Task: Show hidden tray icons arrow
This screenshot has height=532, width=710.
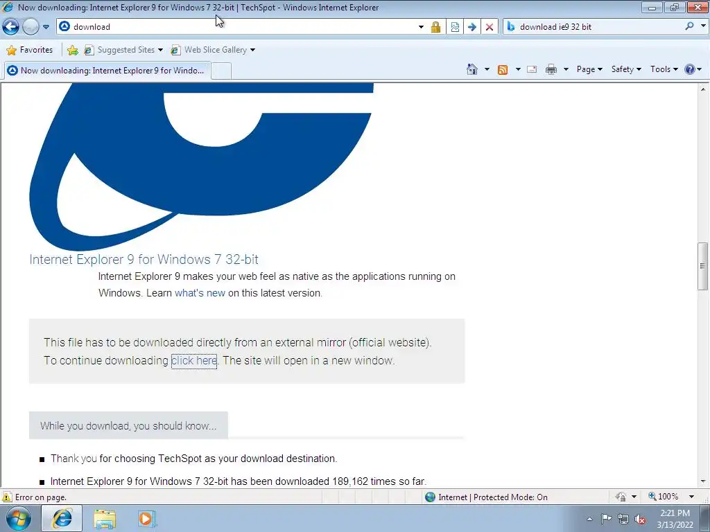Action: [x=589, y=519]
